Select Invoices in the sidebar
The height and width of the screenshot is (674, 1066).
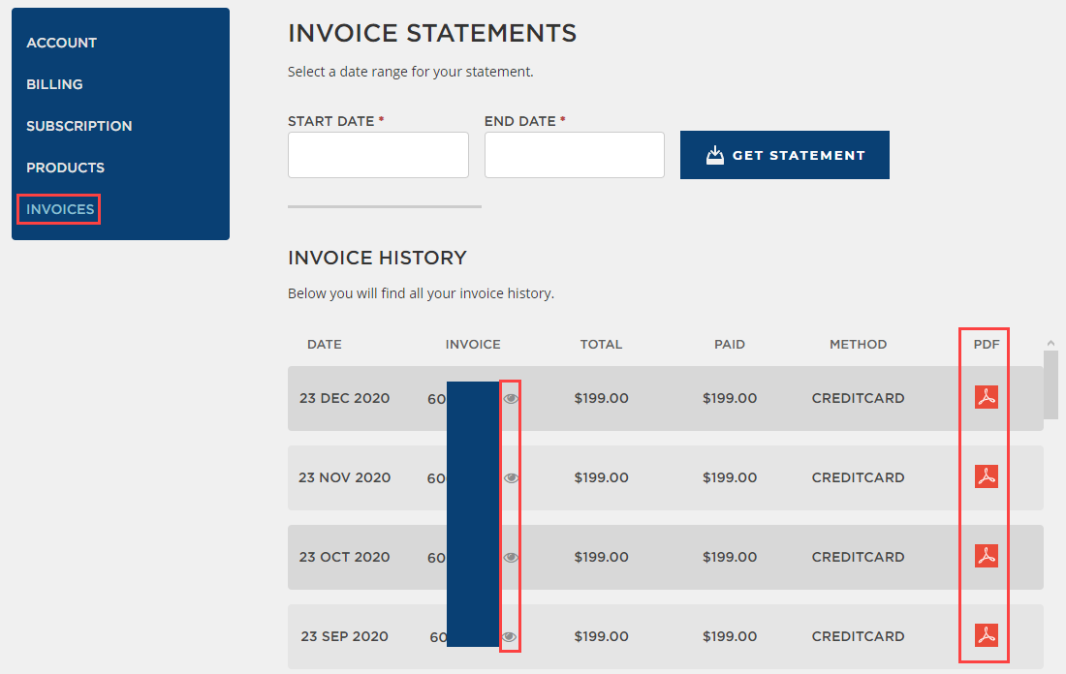60,209
